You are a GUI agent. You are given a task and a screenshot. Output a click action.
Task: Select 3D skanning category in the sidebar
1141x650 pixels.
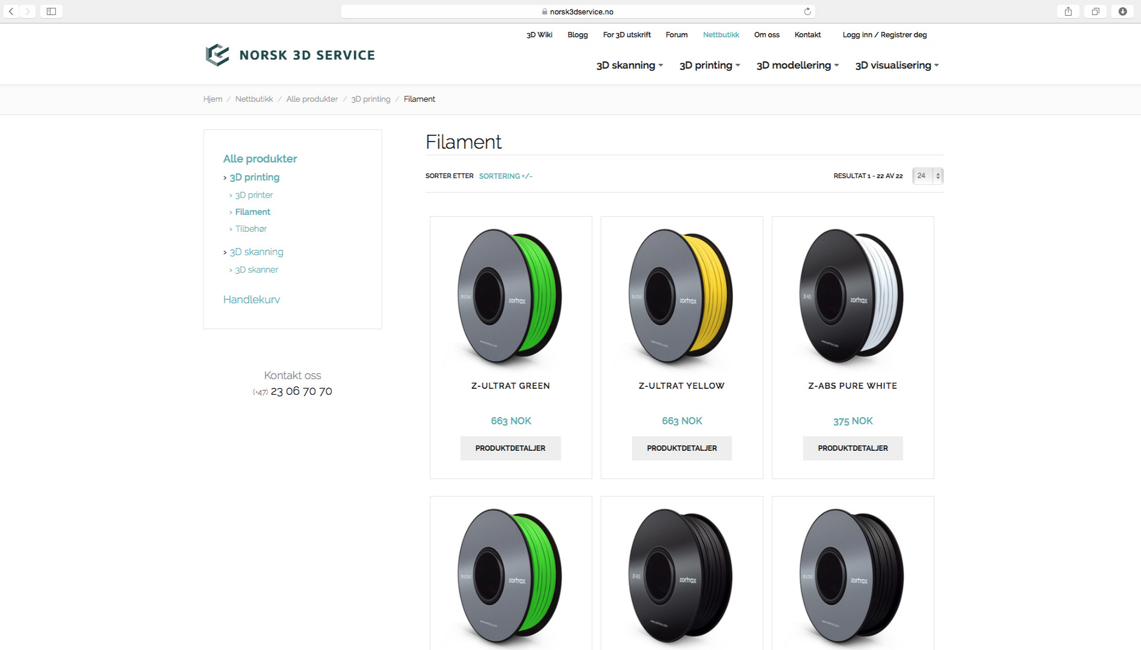coord(256,252)
